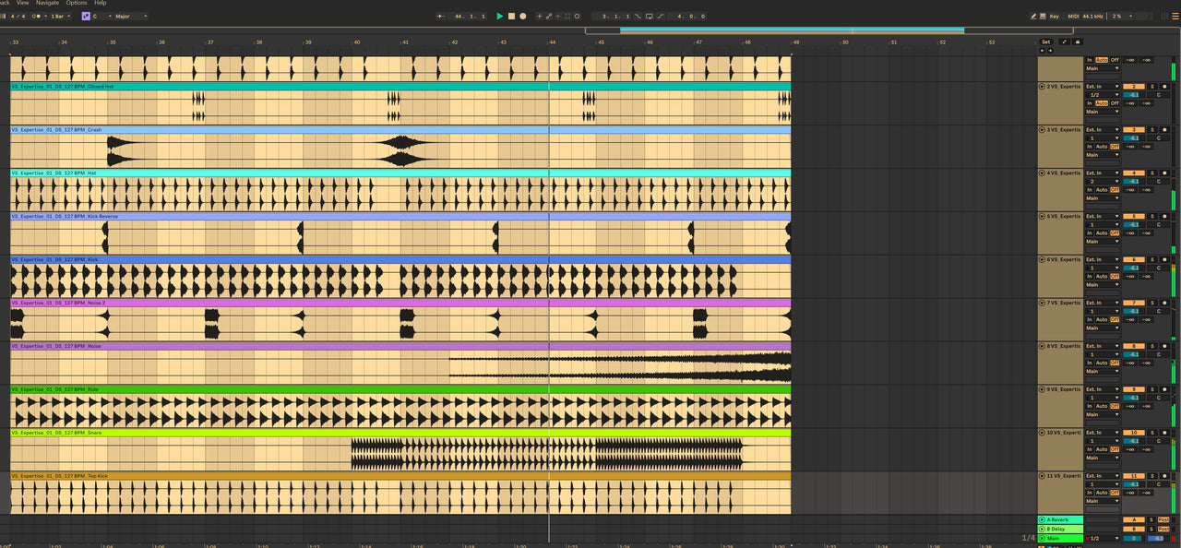The width and height of the screenshot is (1181, 548).
Task: Toggle the Automation Arm icon
Action: pos(549,17)
